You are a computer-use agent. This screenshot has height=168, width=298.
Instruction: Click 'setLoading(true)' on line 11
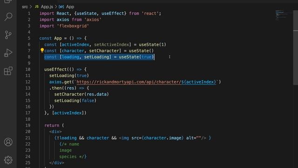(x=69, y=76)
